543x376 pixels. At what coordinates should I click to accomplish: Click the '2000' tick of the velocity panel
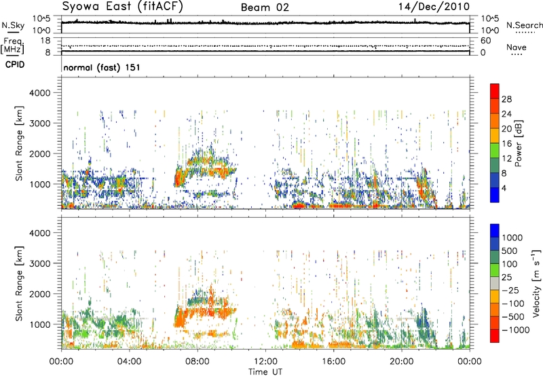(39, 294)
